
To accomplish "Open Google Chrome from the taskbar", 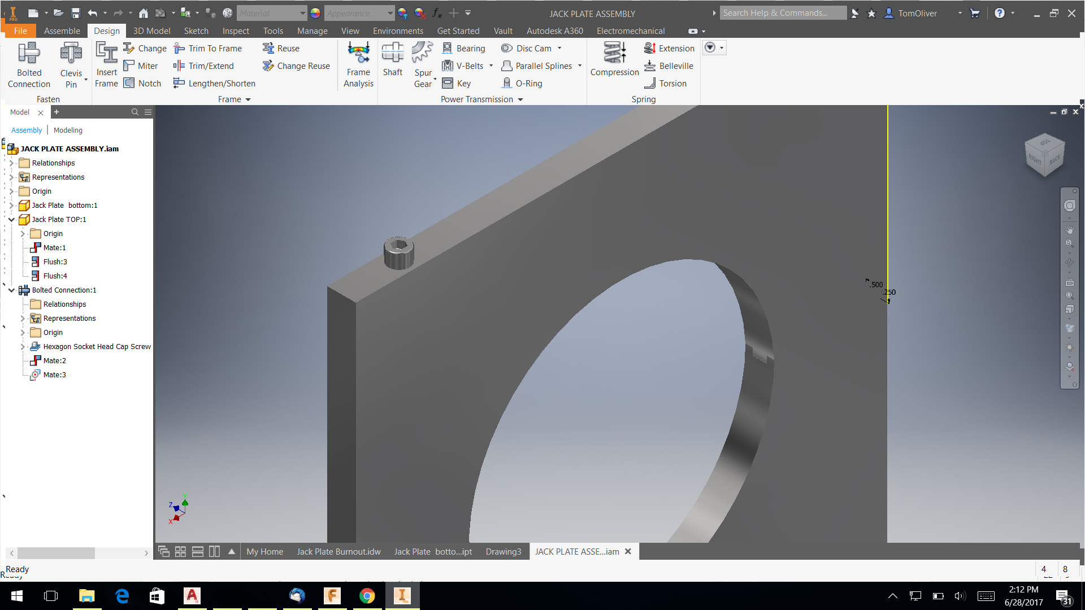I will pos(367,596).
